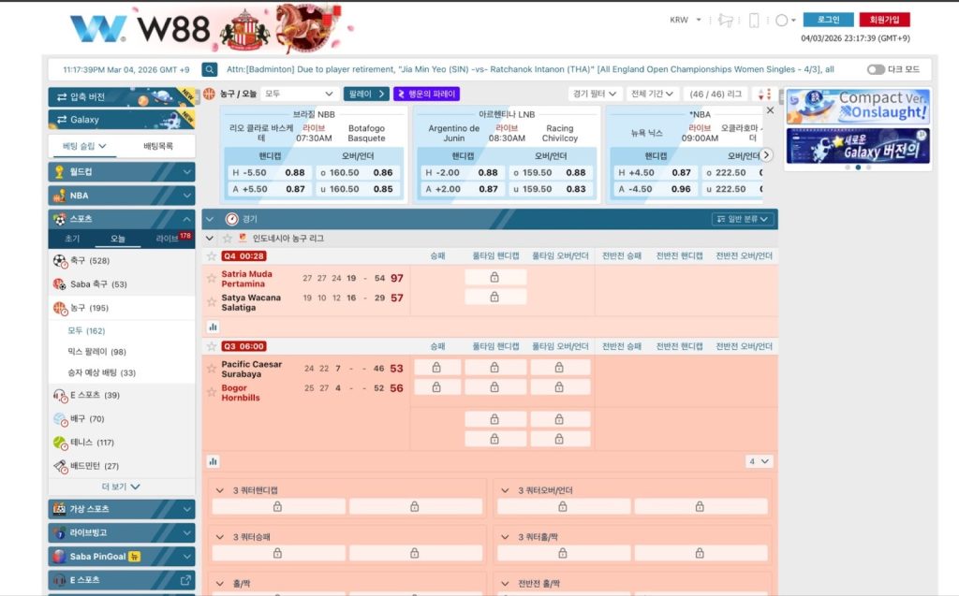Click the sort arrows icon next to league filter
This screenshot has height=596, width=959.
[x=764, y=94]
